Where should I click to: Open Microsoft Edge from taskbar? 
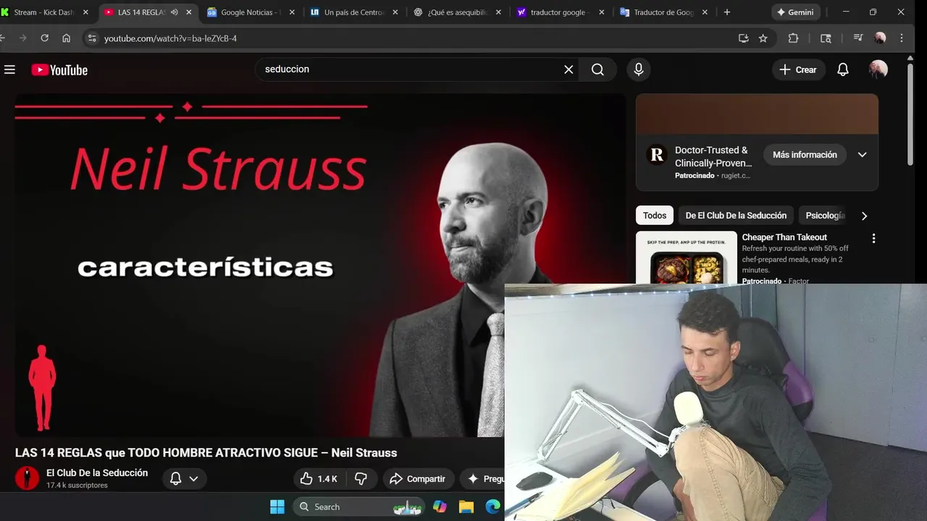492,507
